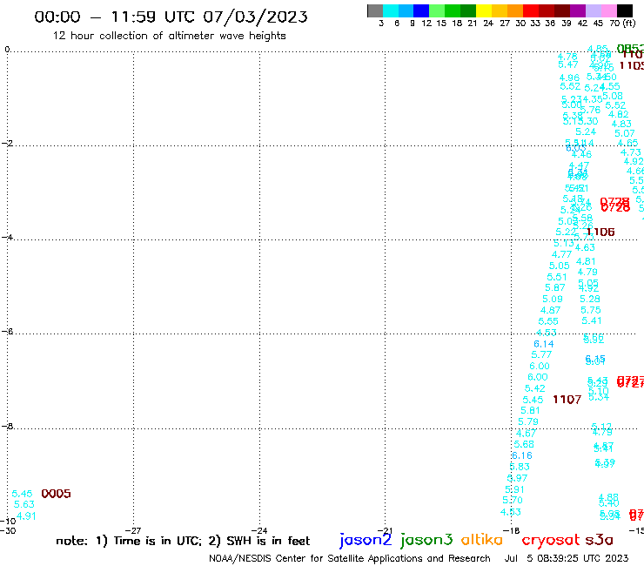644x566 pixels.
Task: Select the blue 12 ft legend swatch
Action: click(x=421, y=10)
